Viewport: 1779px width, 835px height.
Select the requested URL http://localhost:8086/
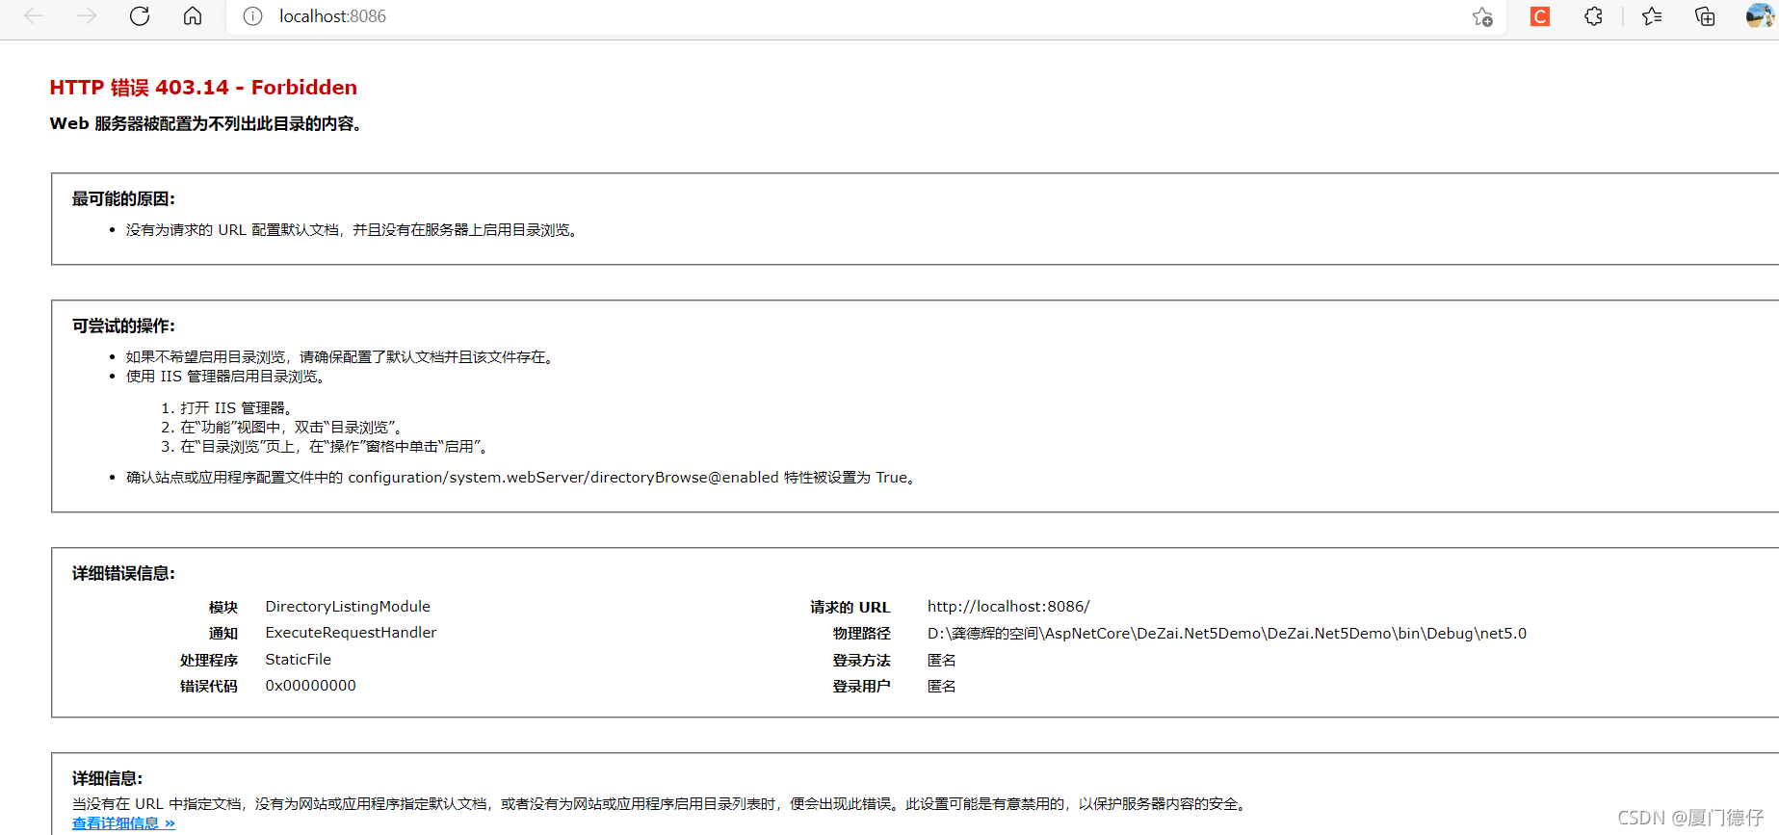click(1008, 607)
